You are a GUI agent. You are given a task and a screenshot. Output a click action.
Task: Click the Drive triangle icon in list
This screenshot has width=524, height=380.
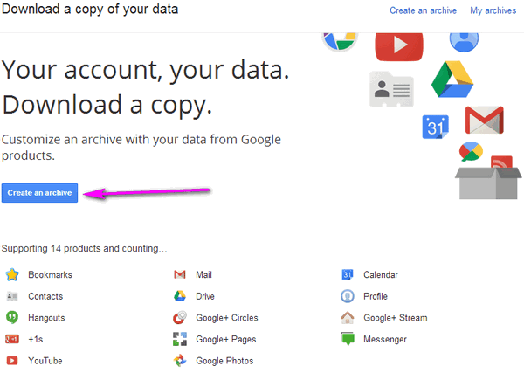point(180,296)
